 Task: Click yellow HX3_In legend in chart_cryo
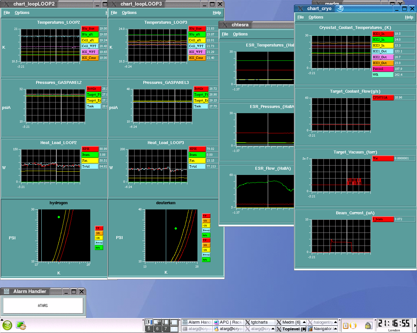(383, 46)
